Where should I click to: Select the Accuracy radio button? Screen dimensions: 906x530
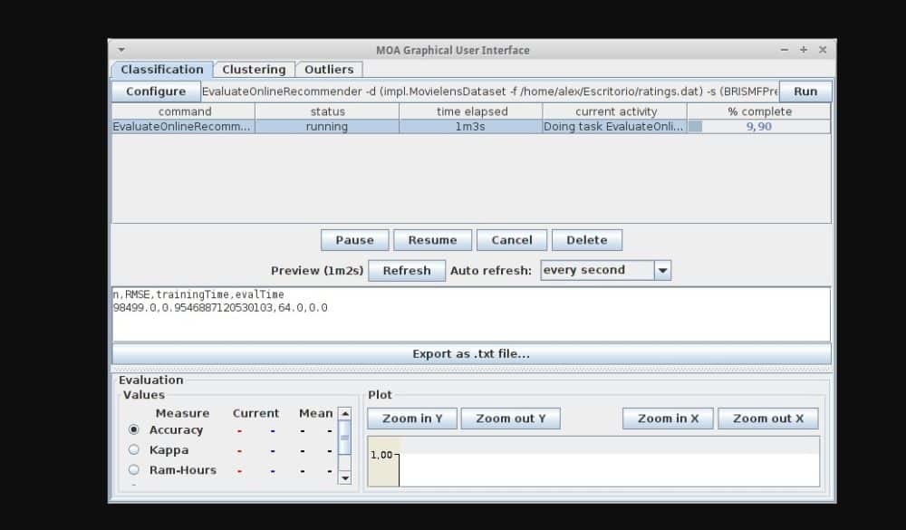coord(134,430)
